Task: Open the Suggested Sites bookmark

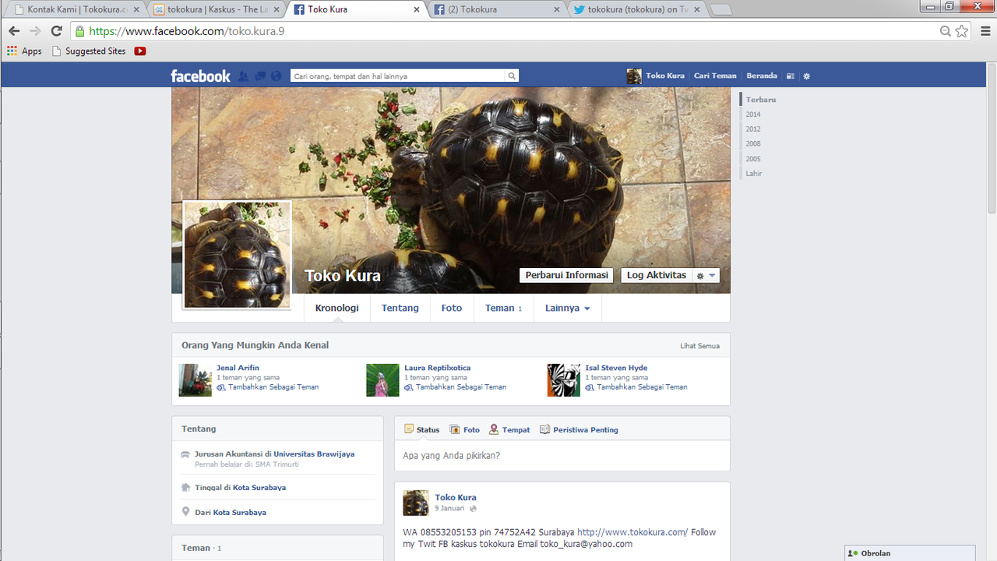Action: click(88, 51)
